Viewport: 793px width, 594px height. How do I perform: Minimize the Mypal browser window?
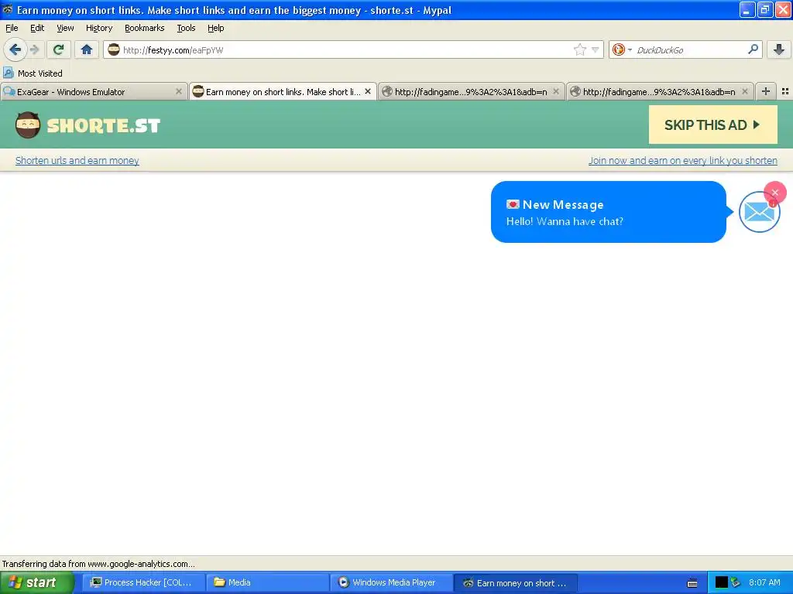click(747, 9)
